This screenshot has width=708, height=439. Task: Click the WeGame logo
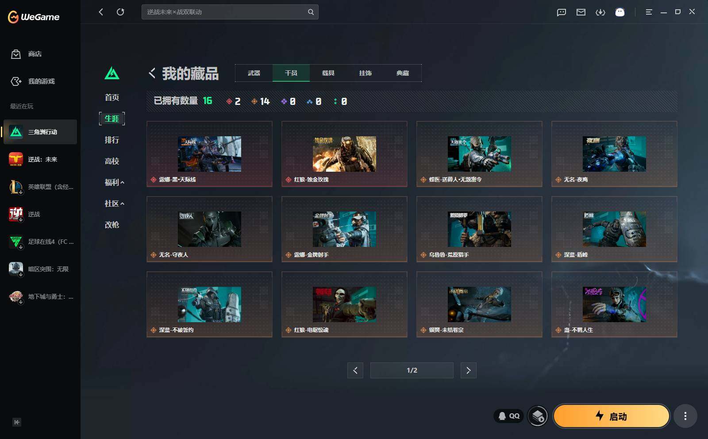pos(34,17)
